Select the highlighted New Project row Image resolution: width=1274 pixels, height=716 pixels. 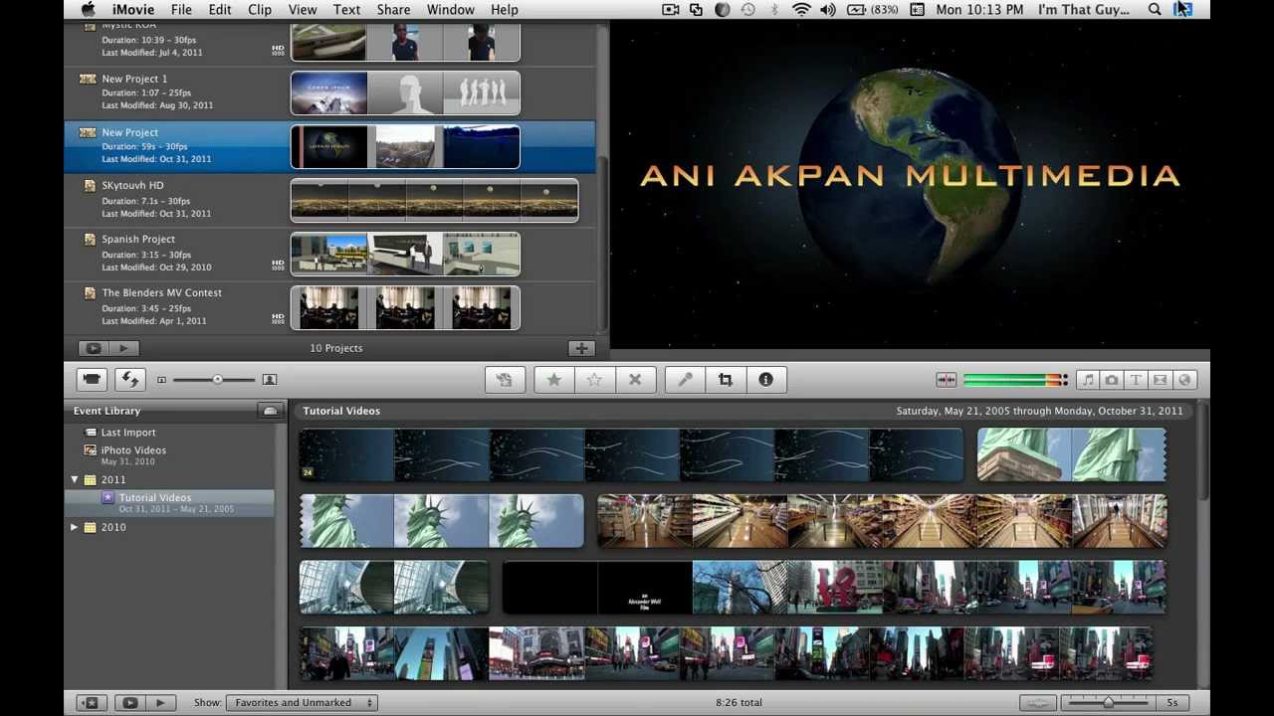pos(330,146)
